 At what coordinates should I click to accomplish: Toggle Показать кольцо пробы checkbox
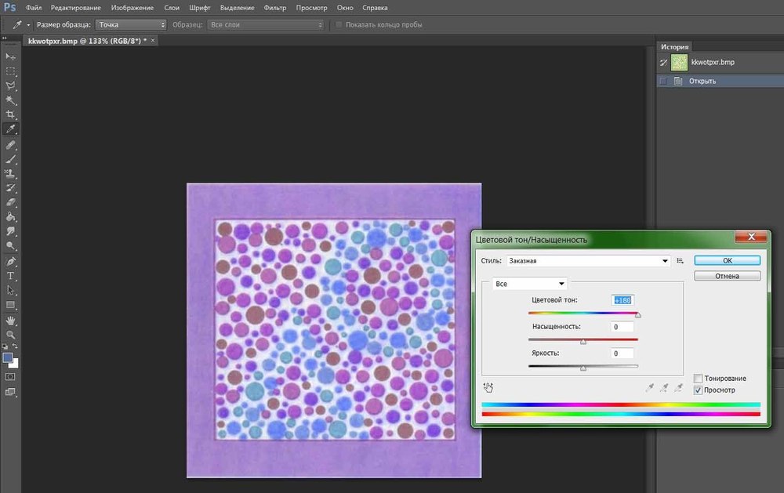(339, 24)
